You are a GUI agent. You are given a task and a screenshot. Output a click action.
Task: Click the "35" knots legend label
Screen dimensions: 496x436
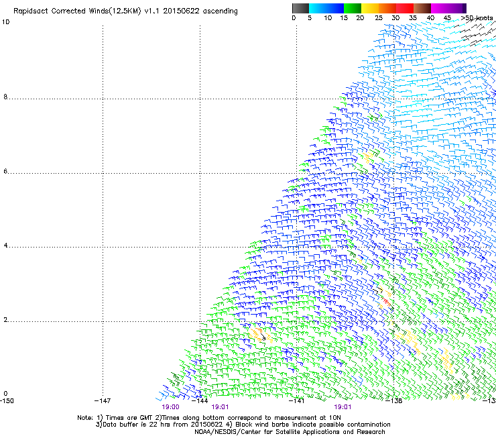[413, 18]
